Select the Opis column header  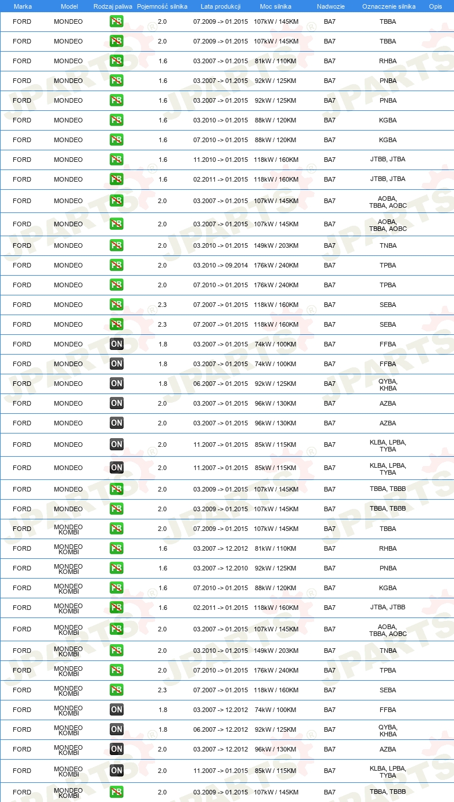pyautogui.click(x=435, y=6)
